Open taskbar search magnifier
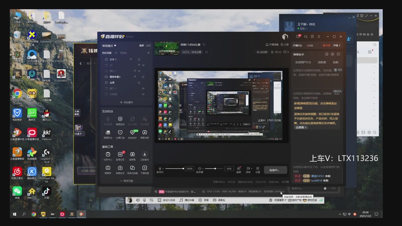 [24, 214]
